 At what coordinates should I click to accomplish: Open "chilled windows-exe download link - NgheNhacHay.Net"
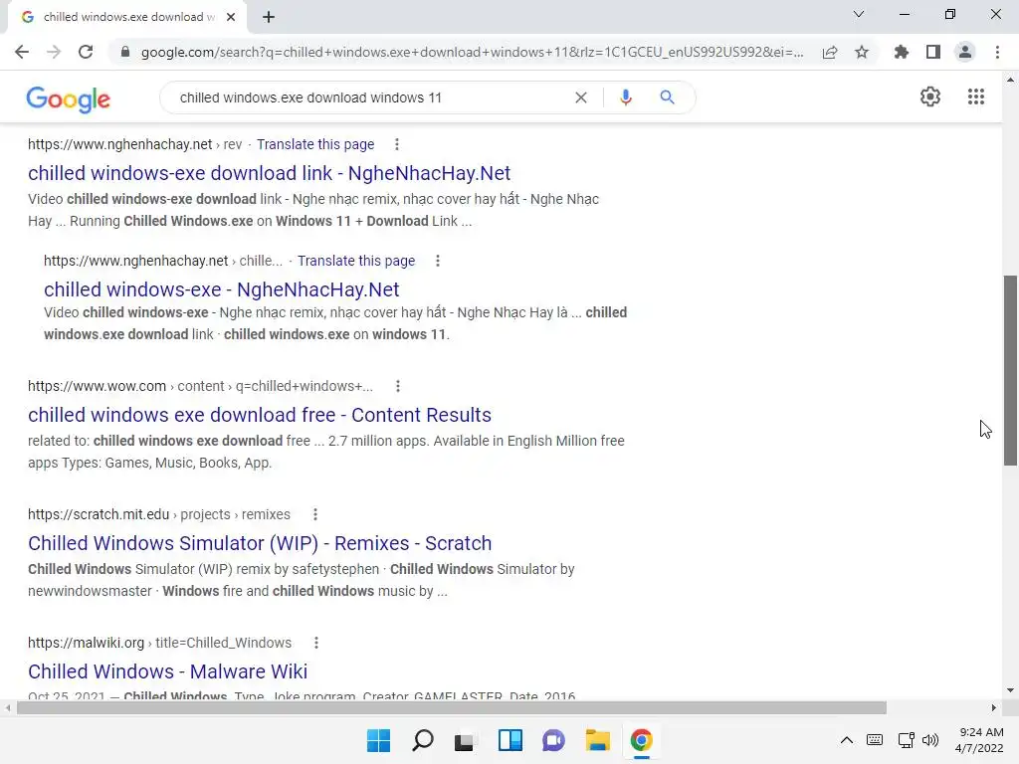[x=269, y=173]
